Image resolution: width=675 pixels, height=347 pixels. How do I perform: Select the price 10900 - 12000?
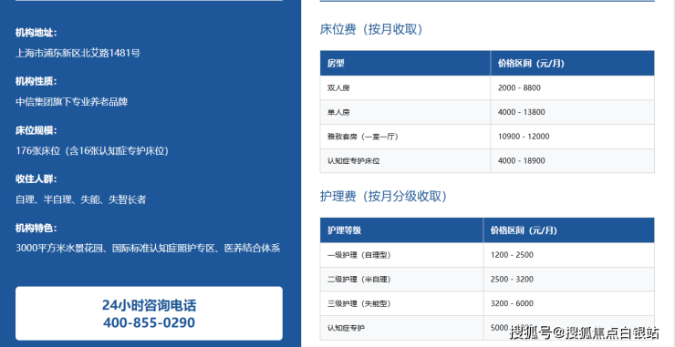click(x=523, y=137)
